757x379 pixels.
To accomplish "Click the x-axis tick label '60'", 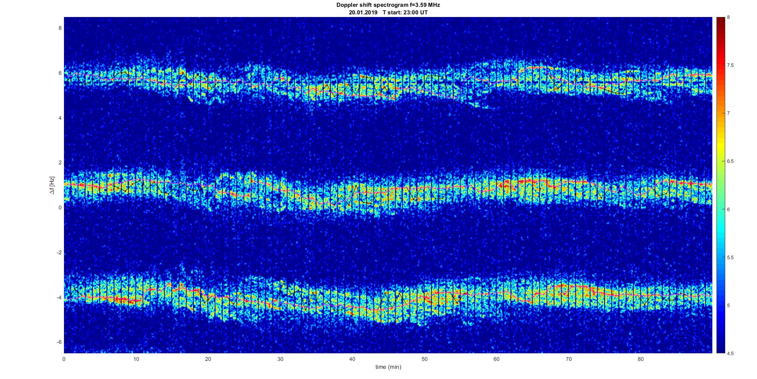I will [x=497, y=359].
